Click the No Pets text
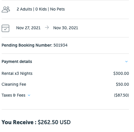The width and height of the screenshot is (134, 132). click(x=57, y=9)
